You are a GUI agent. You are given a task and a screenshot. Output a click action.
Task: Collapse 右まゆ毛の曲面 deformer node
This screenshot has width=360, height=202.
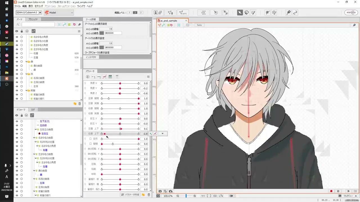(34, 138)
